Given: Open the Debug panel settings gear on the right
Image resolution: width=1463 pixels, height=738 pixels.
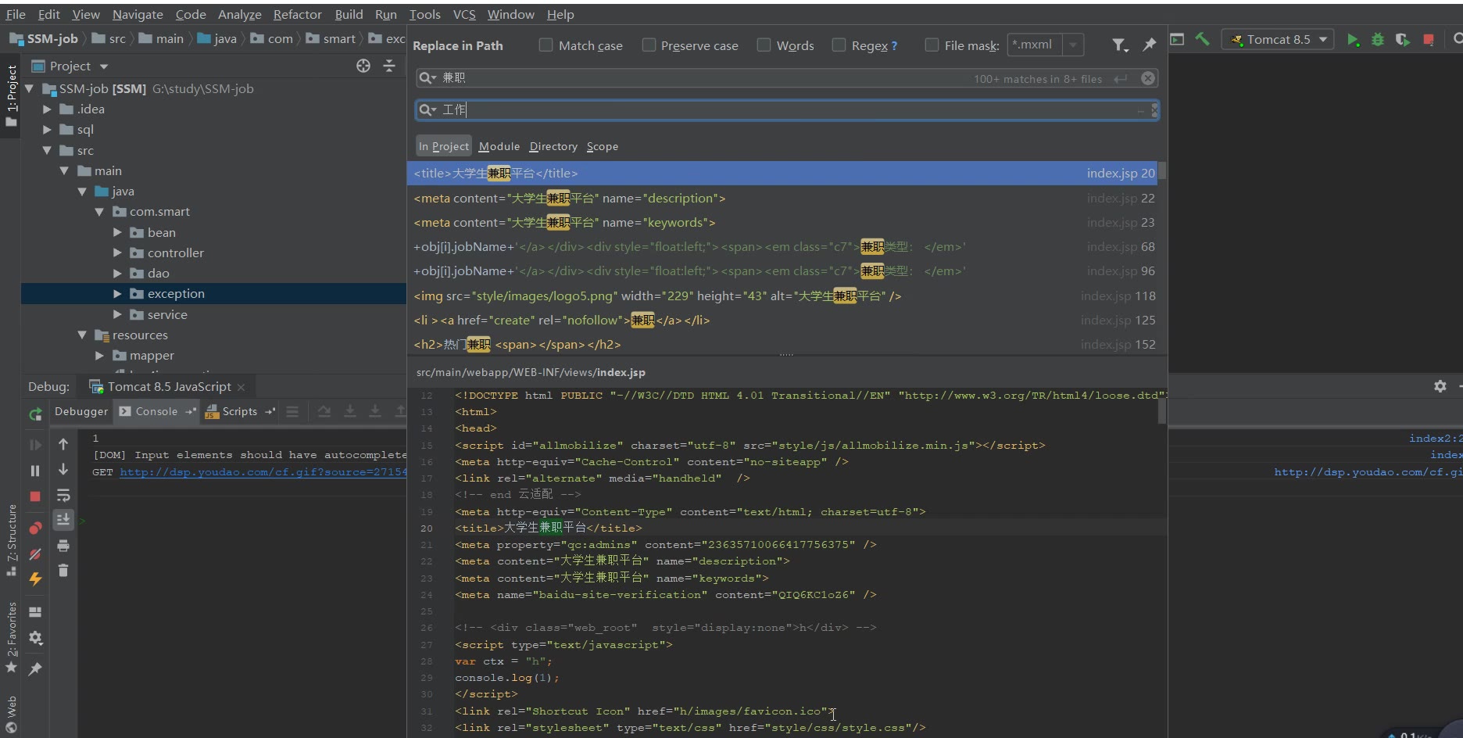Looking at the screenshot, I should tap(1440, 386).
